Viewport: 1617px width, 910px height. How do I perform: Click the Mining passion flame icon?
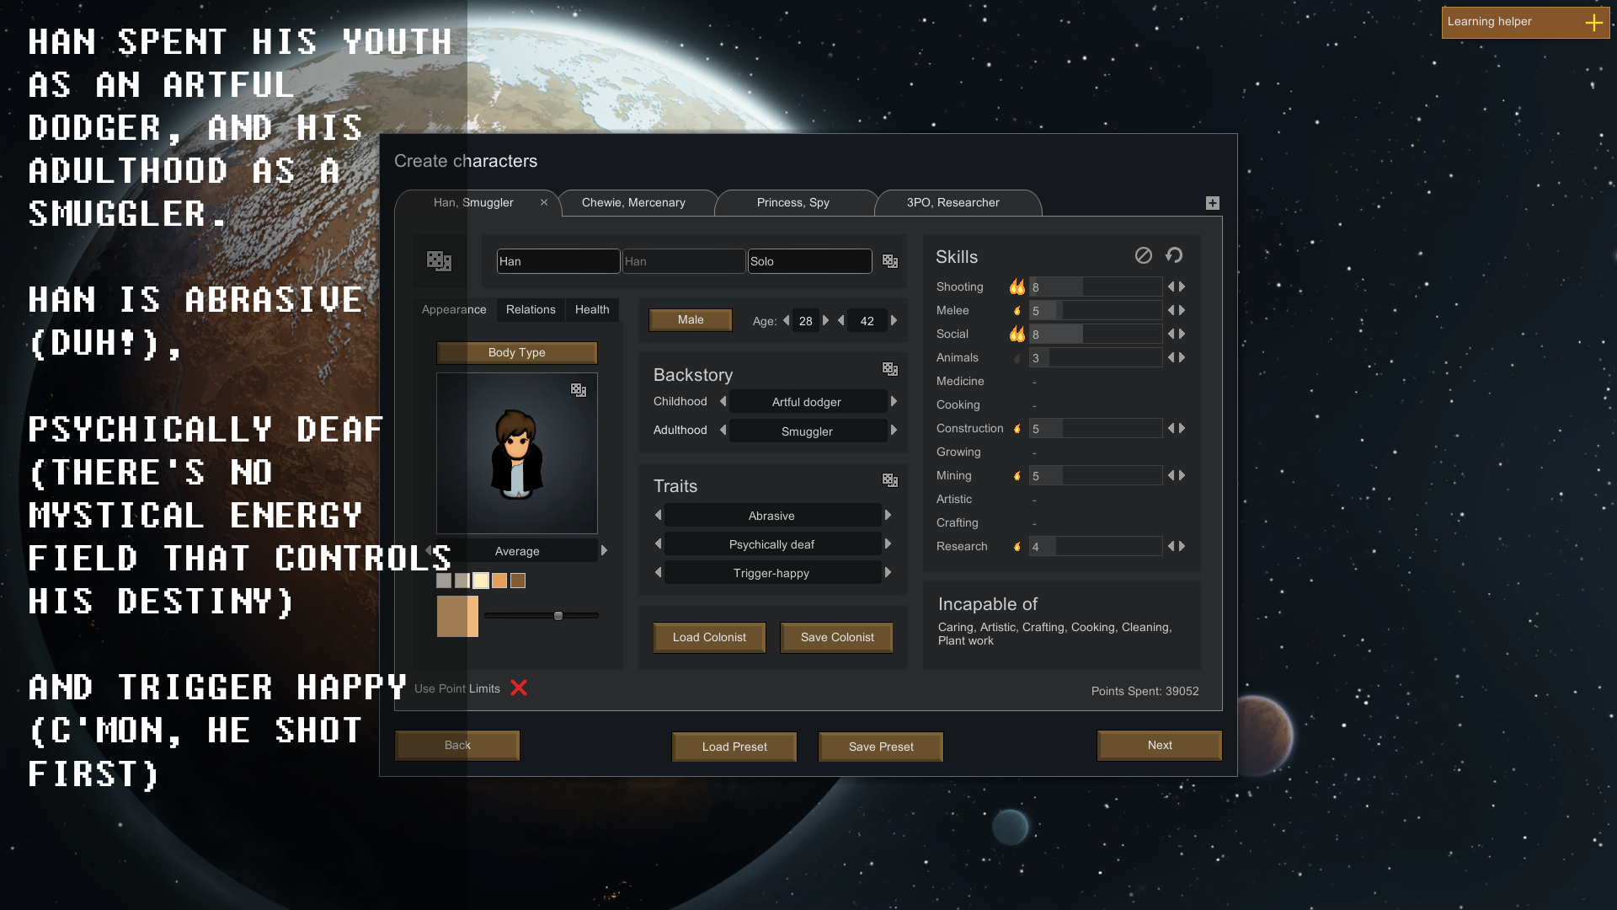point(1017,476)
